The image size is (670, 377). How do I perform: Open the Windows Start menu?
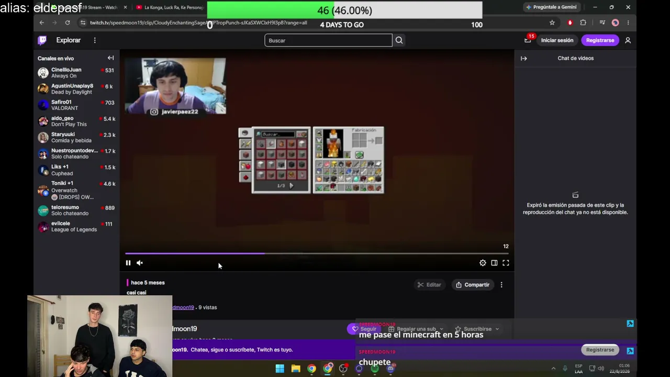[280, 369]
